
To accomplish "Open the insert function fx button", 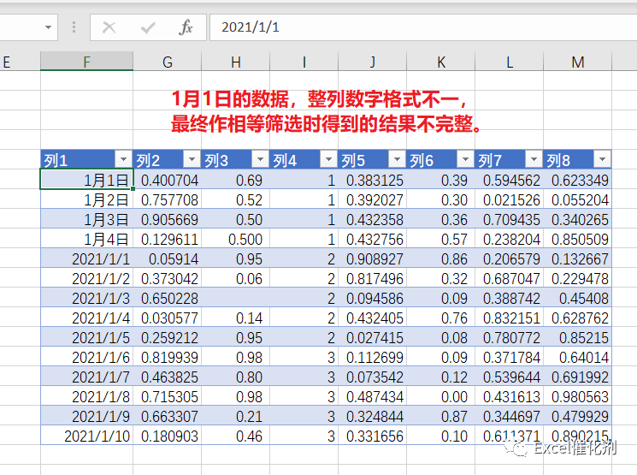I will pos(186,27).
